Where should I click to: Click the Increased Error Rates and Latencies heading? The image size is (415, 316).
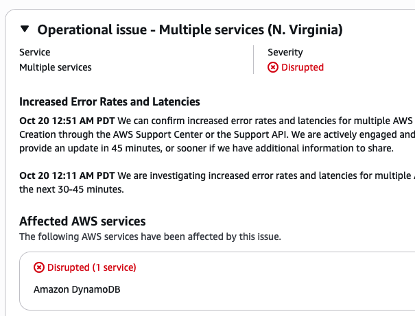coord(110,101)
